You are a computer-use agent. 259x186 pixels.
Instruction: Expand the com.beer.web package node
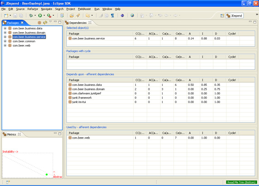(x=5, y=46)
